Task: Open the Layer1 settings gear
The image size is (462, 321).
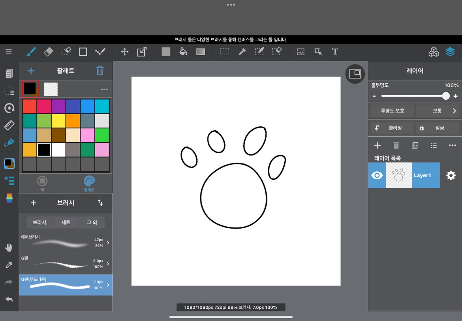Action: click(451, 175)
